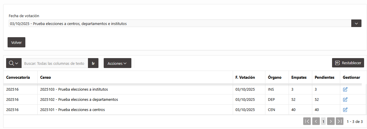Open edit icon for departamentos row
The height and width of the screenshot is (129, 367).
345,100
